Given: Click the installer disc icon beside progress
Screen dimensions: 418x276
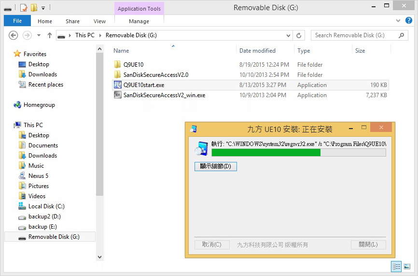Looking at the screenshot, I should 201,149.
